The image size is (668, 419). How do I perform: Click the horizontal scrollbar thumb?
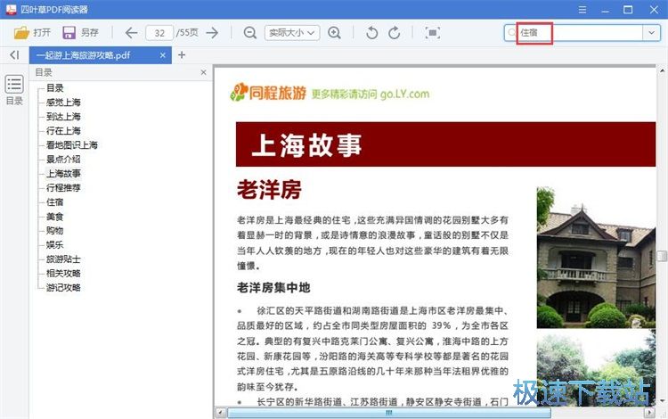tap(389, 413)
